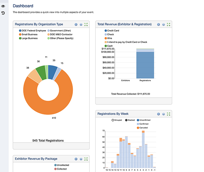Toggle Uncollected legend in Exhibitor Revenue

[62, 165]
